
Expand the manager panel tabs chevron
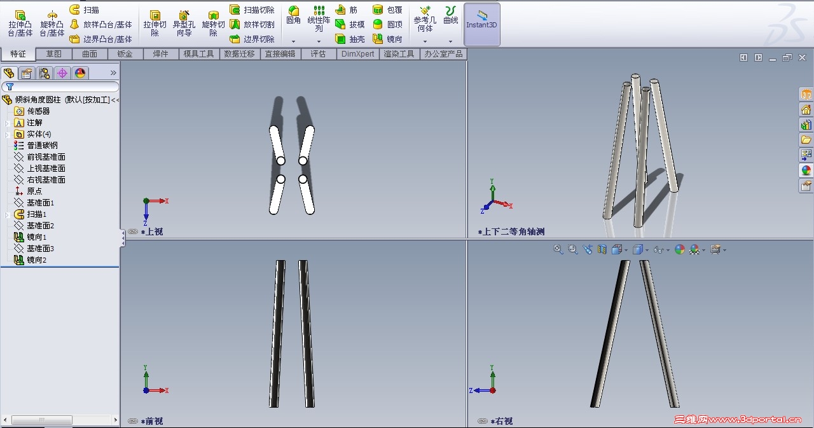(113, 73)
